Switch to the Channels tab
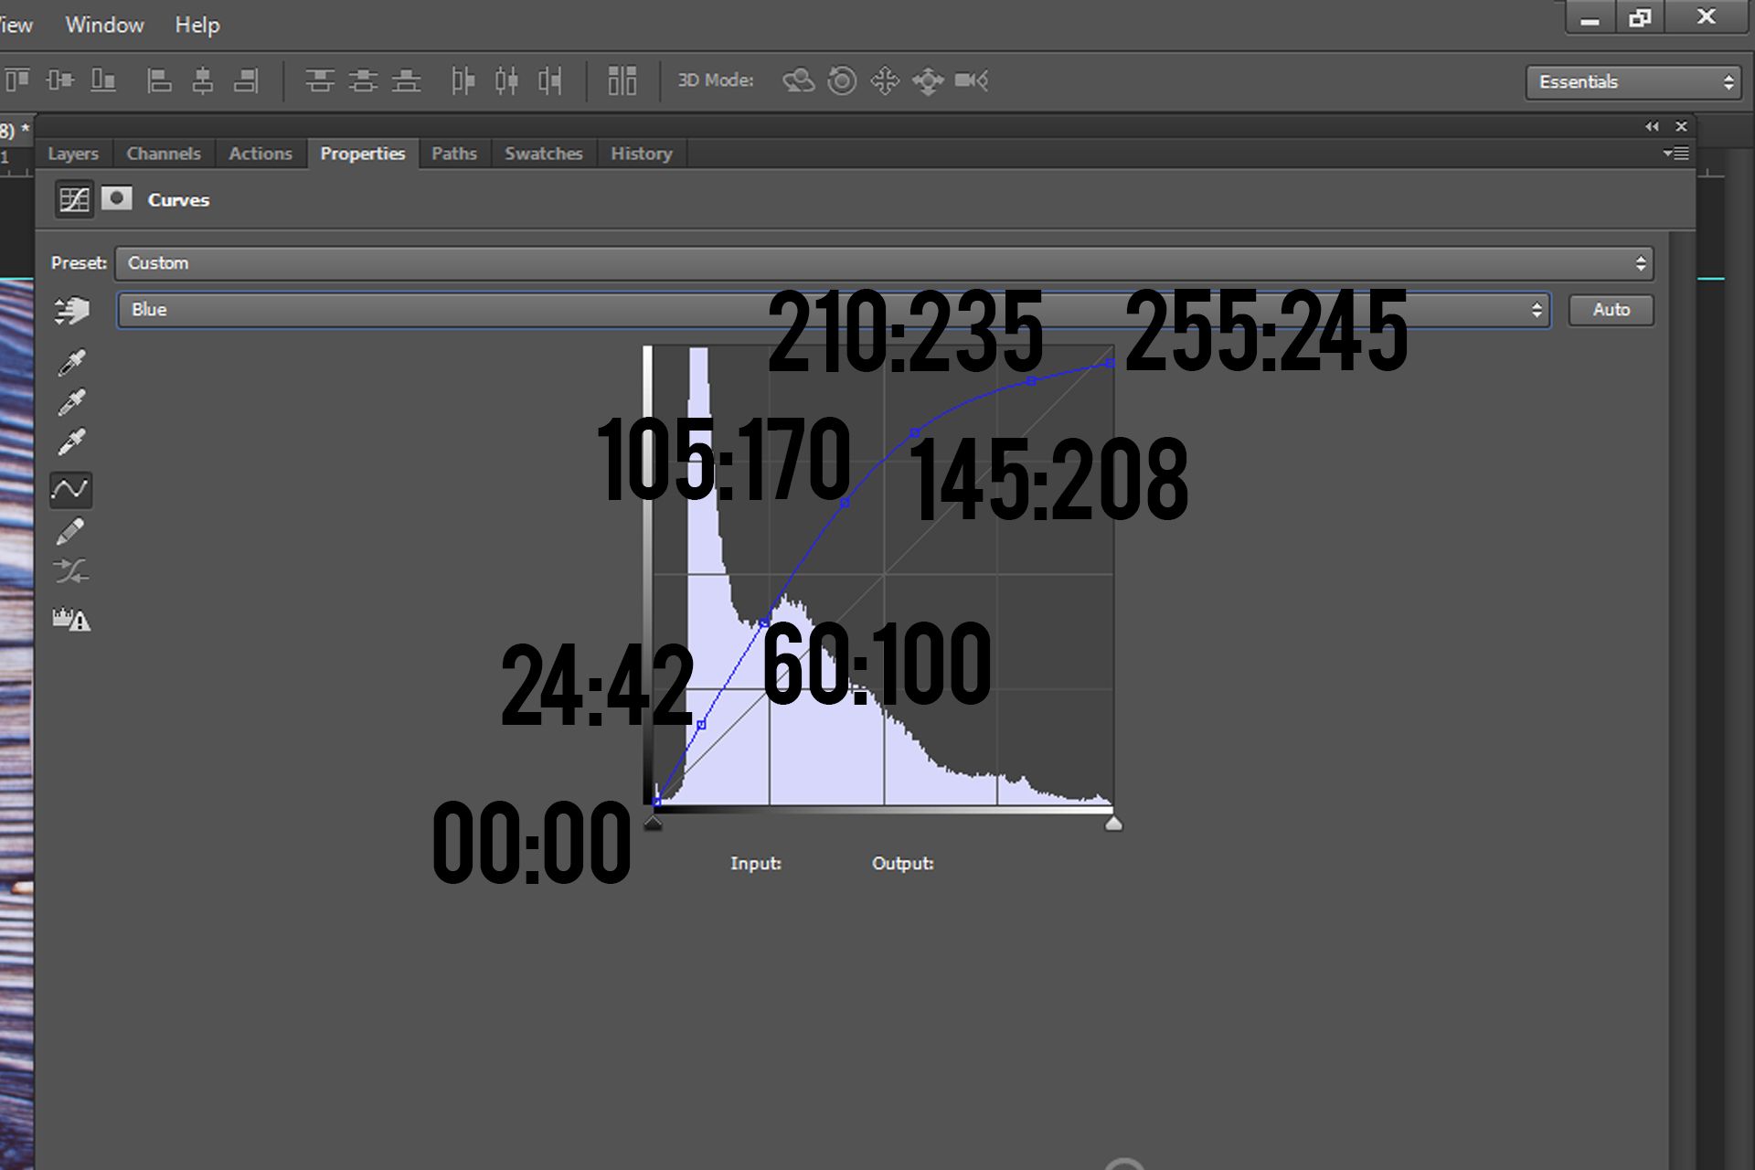Screen dimensions: 1755x1170 [x=164, y=153]
